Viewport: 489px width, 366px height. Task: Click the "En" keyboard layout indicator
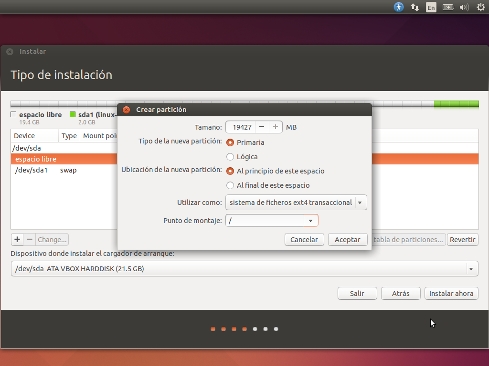[x=431, y=7]
